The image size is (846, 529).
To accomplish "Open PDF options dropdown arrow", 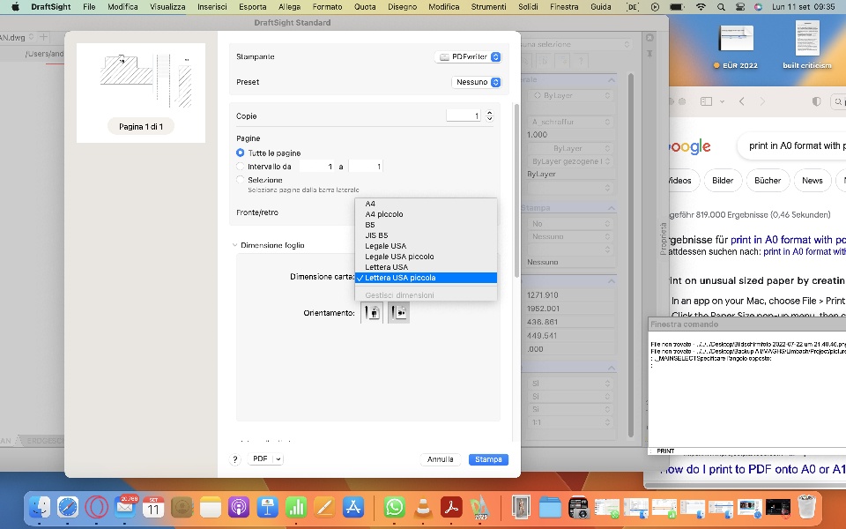I will (x=278, y=458).
